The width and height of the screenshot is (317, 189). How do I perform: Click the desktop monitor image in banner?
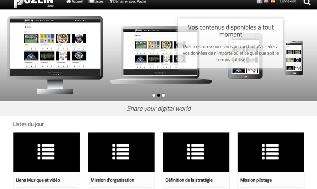(x=55, y=55)
